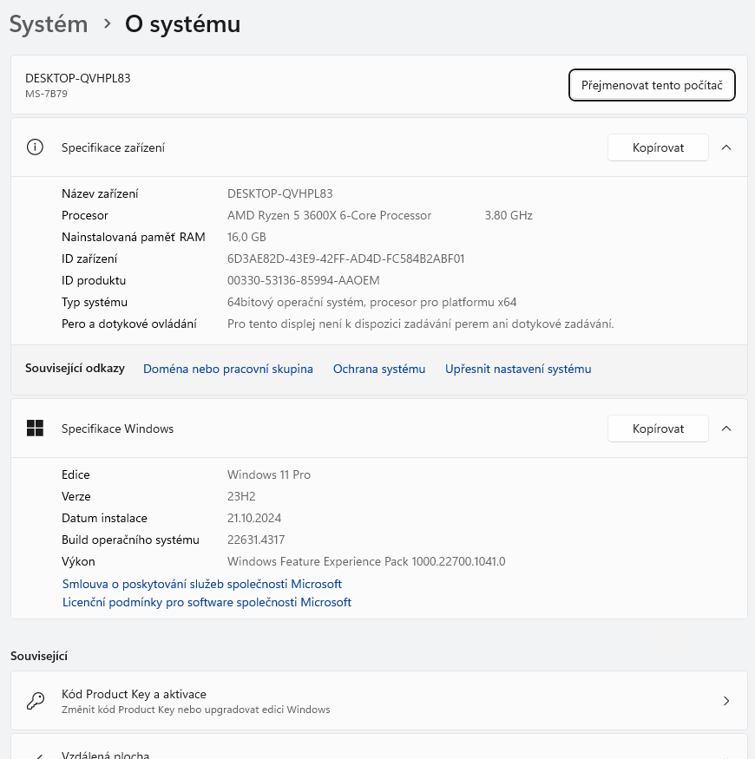Expand the Kód Product Key a aktivace row
This screenshot has height=759, width=755.
point(726,700)
